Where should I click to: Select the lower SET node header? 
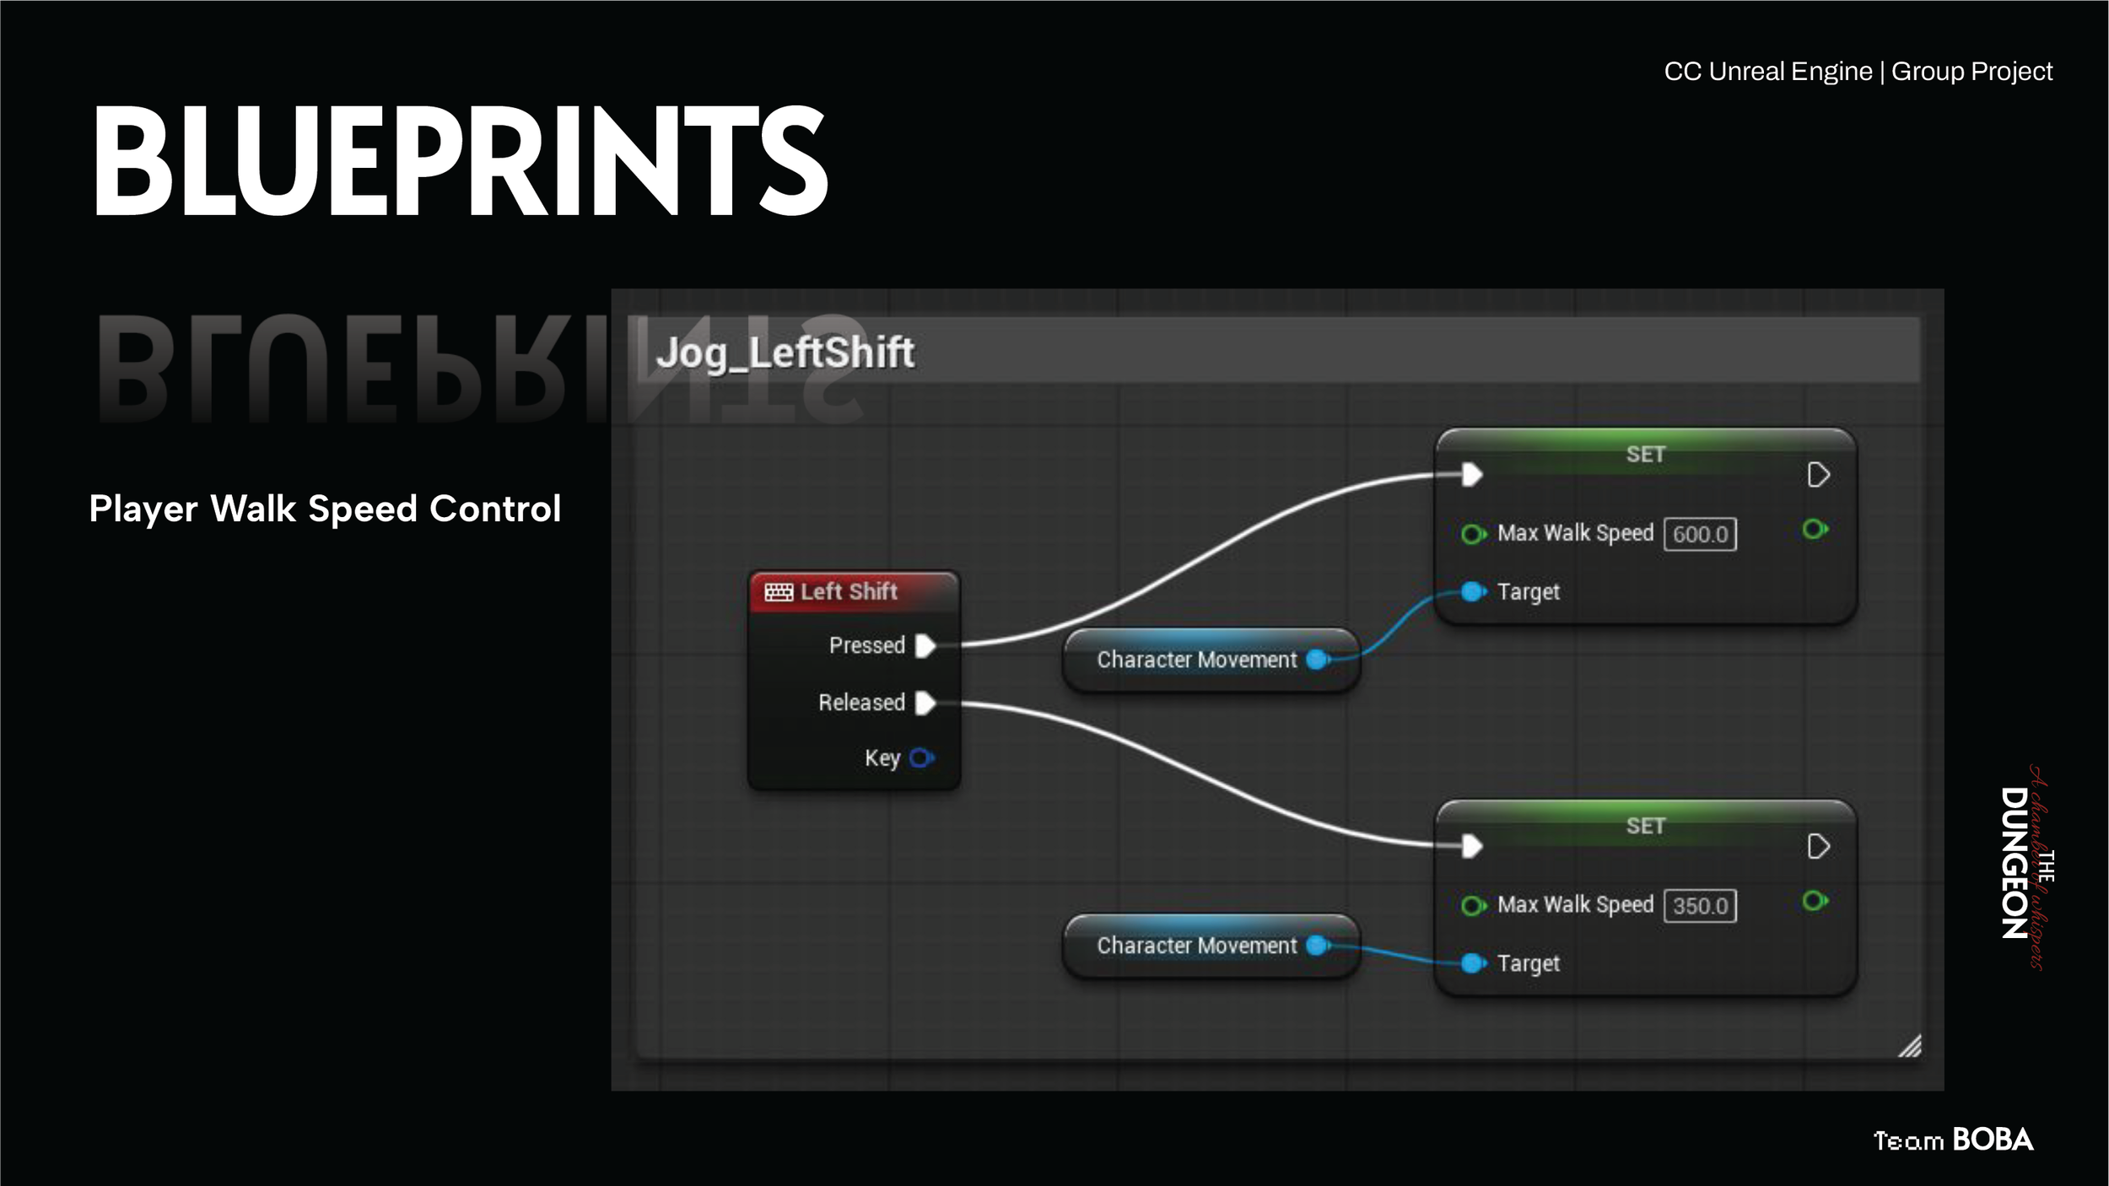click(1645, 825)
